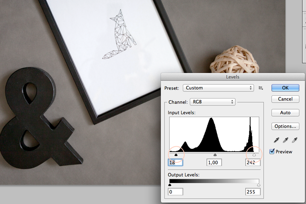This screenshot has height=204, width=306.
Task: Click the highlights input field showing 242
Action: pos(253,163)
